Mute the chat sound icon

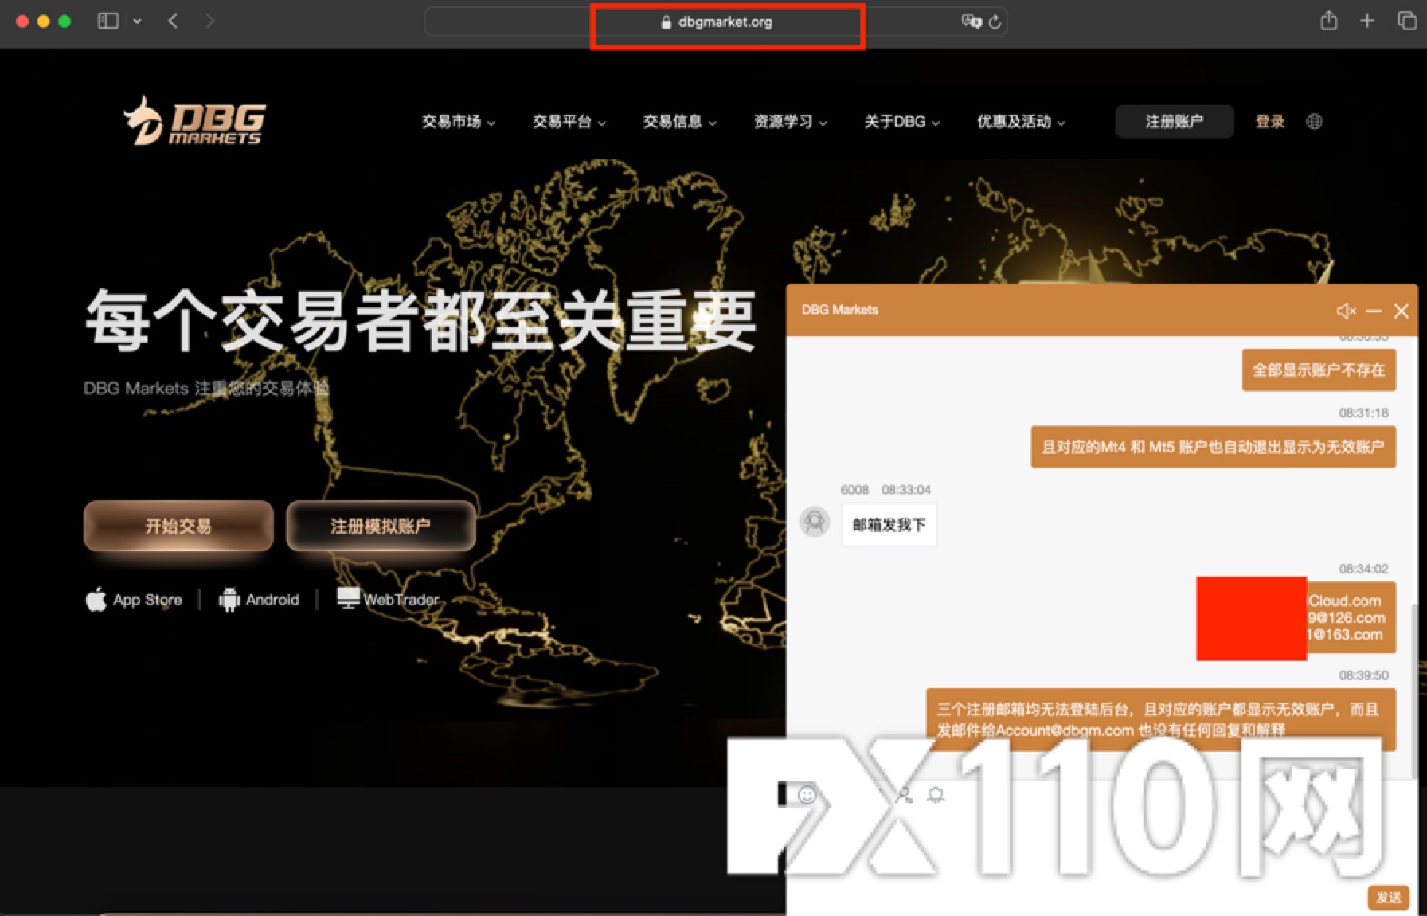point(1345,311)
